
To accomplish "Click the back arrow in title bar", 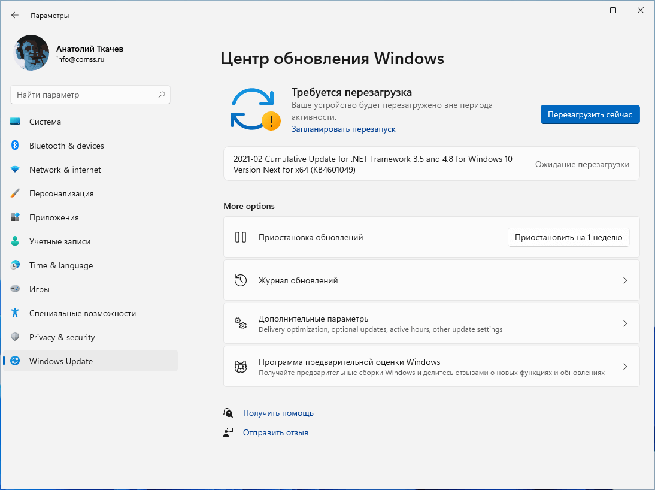I will (x=15, y=15).
